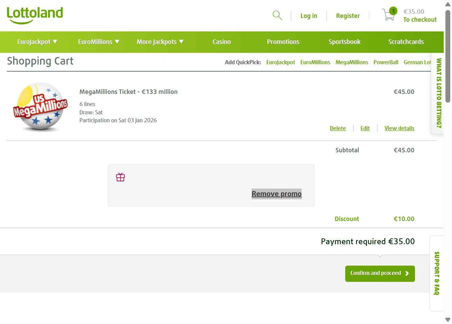Go to the Sportsbook section
The width and height of the screenshot is (452, 324).
point(345,42)
